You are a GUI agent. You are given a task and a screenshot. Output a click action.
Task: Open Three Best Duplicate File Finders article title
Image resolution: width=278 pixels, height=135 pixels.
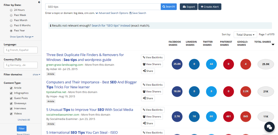(85, 57)
